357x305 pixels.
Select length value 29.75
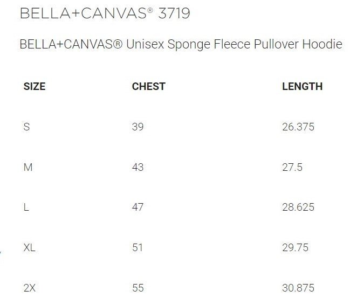pyautogui.click(x=295, y=248)
